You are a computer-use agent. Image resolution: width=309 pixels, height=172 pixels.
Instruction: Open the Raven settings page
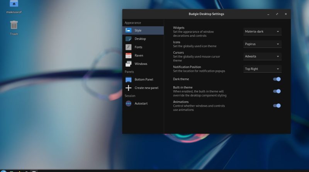click(x=143, y=55)
